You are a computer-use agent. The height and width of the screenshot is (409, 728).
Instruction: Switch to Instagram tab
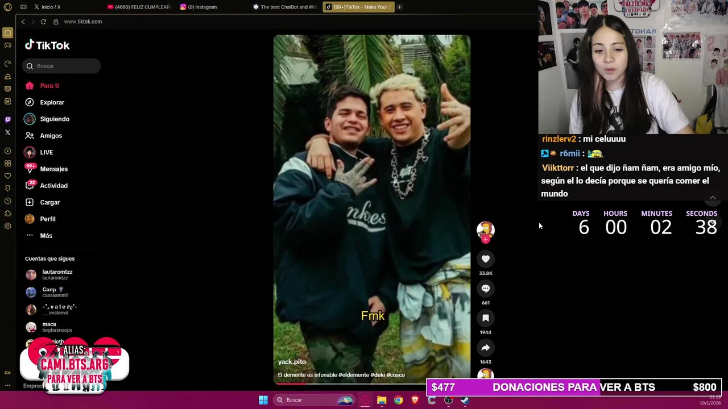[x=199, y=7]
